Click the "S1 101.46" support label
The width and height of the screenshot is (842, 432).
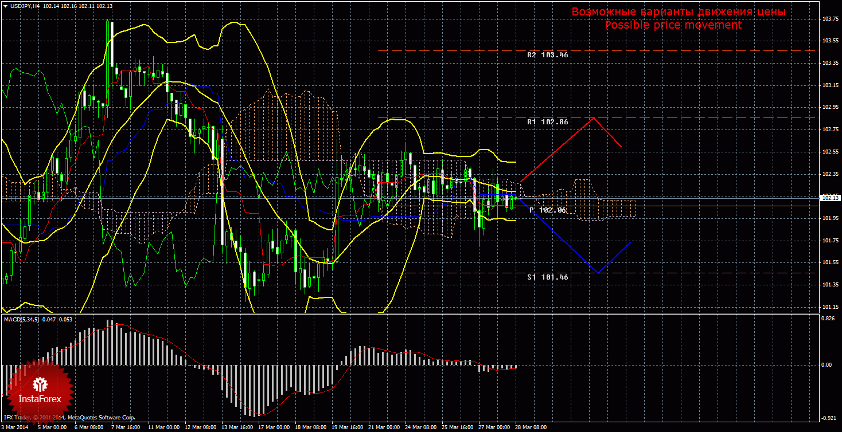pos(548,277)
